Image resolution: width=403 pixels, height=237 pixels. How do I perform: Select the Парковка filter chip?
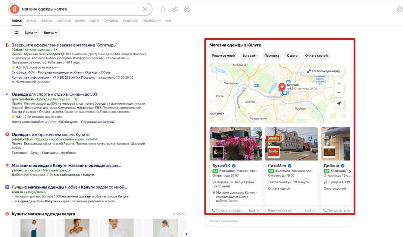[x=272, y=56]
